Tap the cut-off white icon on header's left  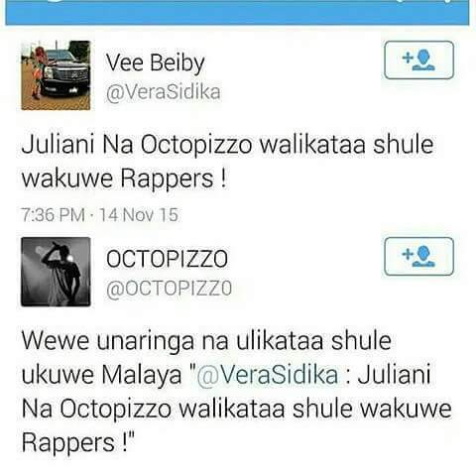pos(57,1)
